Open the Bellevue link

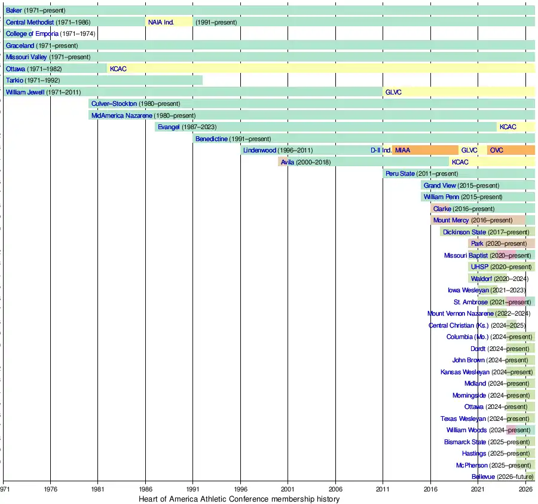(x=483, y=477)
